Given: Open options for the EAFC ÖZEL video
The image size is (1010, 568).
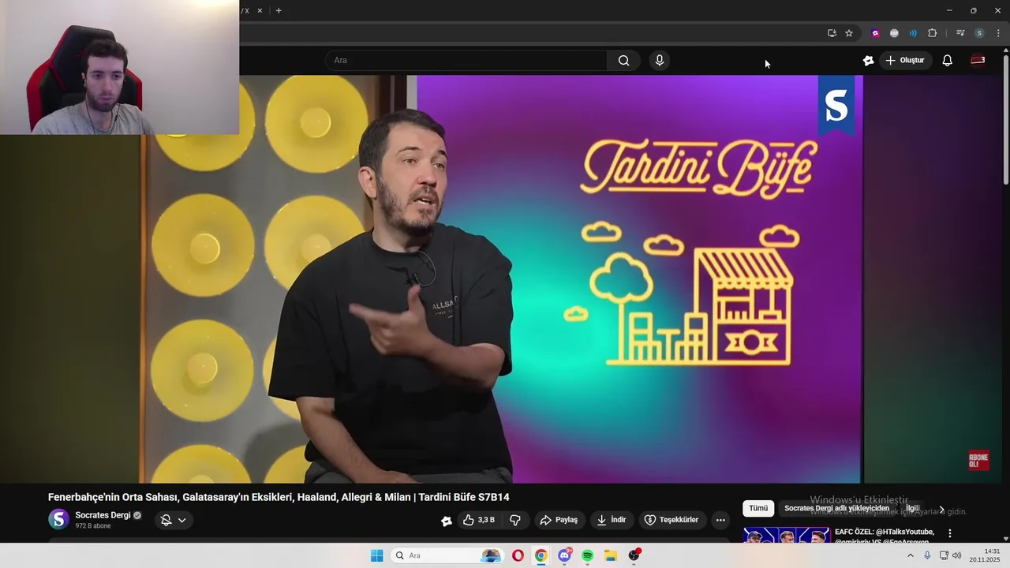Looking at the screenshot, I should tap(950, 533).
